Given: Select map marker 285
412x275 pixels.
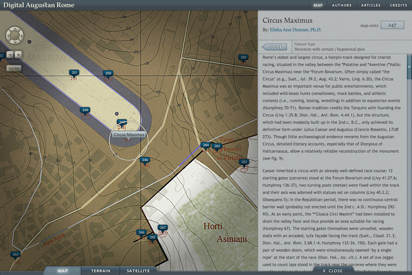Looking at the screenshot, I should [243, 58].
